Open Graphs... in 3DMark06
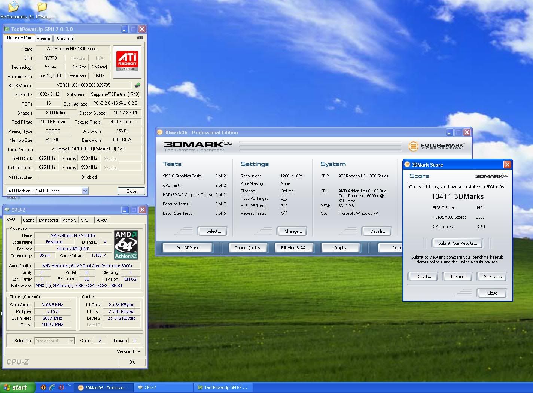Screen dimensions: 533x393 (341, 248)
